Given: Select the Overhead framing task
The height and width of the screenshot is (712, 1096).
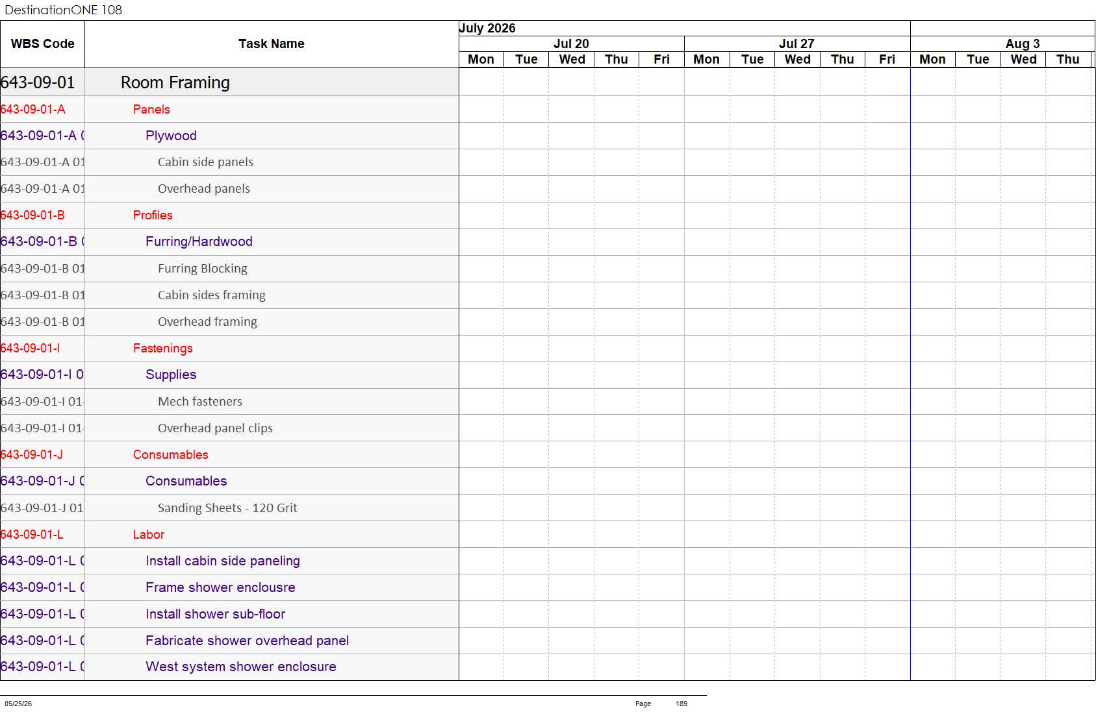Looking at the screenshot, I should coord(207,321).
